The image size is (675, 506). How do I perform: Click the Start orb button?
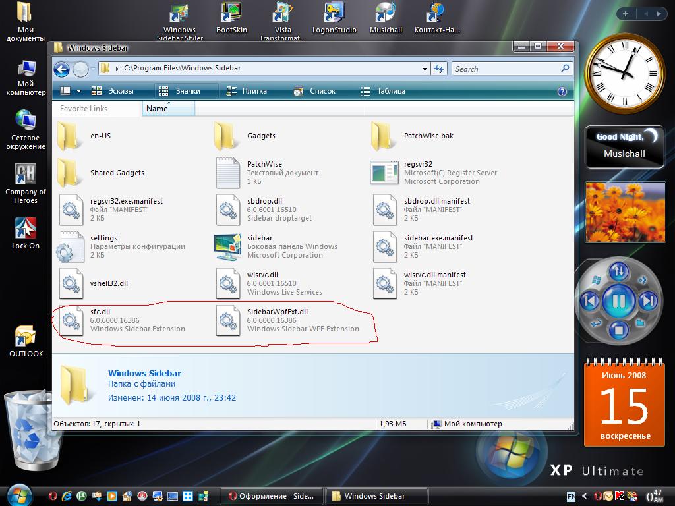coord(18,495)
